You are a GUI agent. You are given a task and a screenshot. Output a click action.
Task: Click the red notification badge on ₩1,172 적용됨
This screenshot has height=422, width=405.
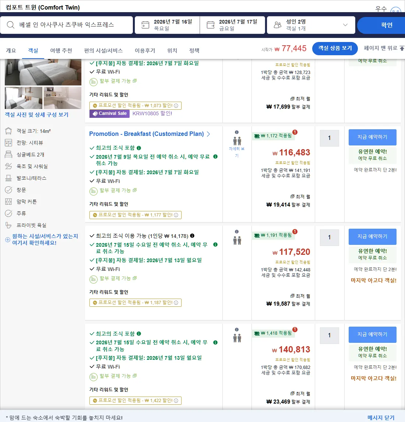(x=295, y=132)
